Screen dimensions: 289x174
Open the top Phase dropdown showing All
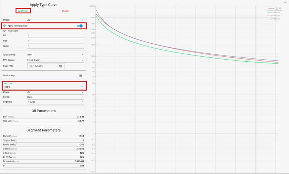tap(56, 20)
